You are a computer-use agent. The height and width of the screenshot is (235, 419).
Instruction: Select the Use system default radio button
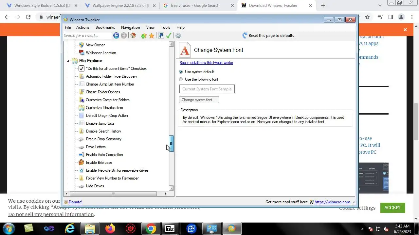pyautogui.click(x=181, y=72)
